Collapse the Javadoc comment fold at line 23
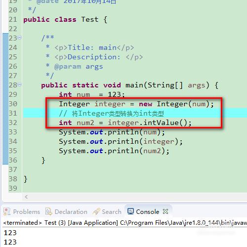Viewport: 247px width, 247px height. click(x=20, y=38)
